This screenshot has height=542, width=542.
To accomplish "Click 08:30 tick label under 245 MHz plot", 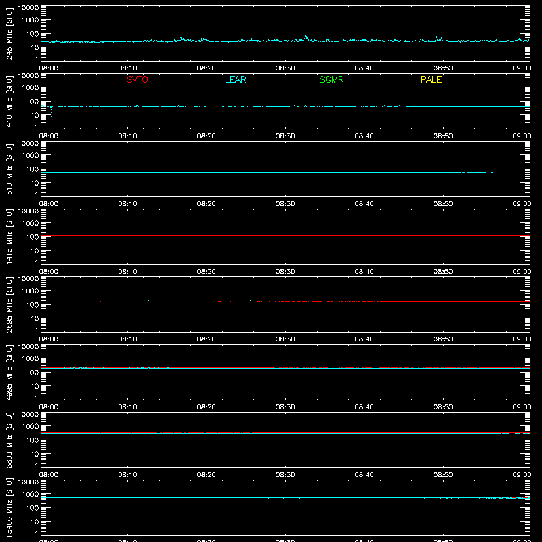I will pos(285,68).
